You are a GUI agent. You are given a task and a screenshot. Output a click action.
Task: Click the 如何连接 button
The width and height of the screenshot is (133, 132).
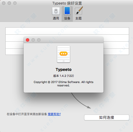pyautogui.click(x=107, y=117)
